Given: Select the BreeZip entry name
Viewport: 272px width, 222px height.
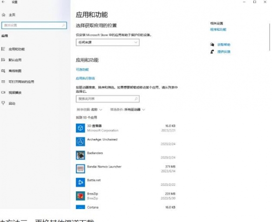Looking at the screenshot, I should click(93, 194).
